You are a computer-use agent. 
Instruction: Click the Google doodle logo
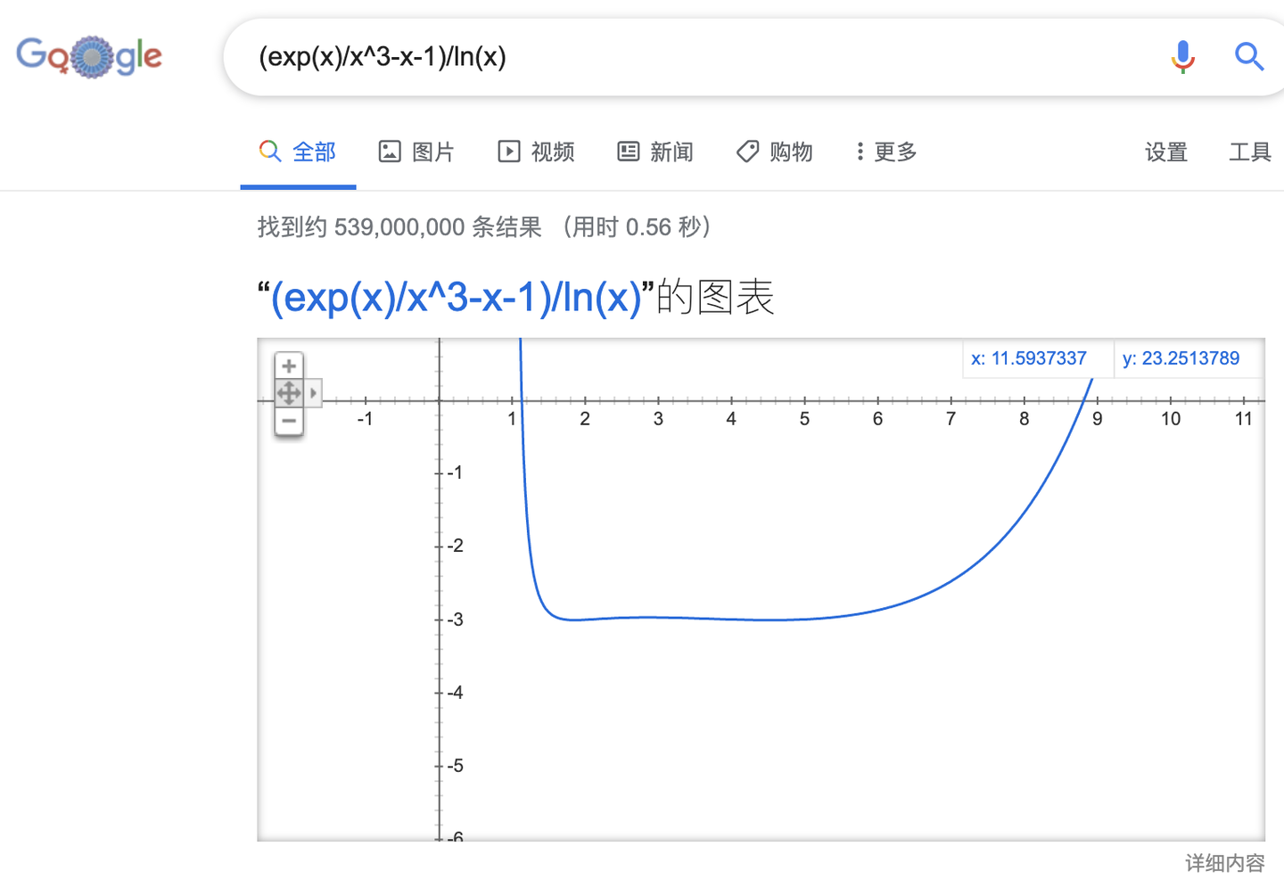88,56
